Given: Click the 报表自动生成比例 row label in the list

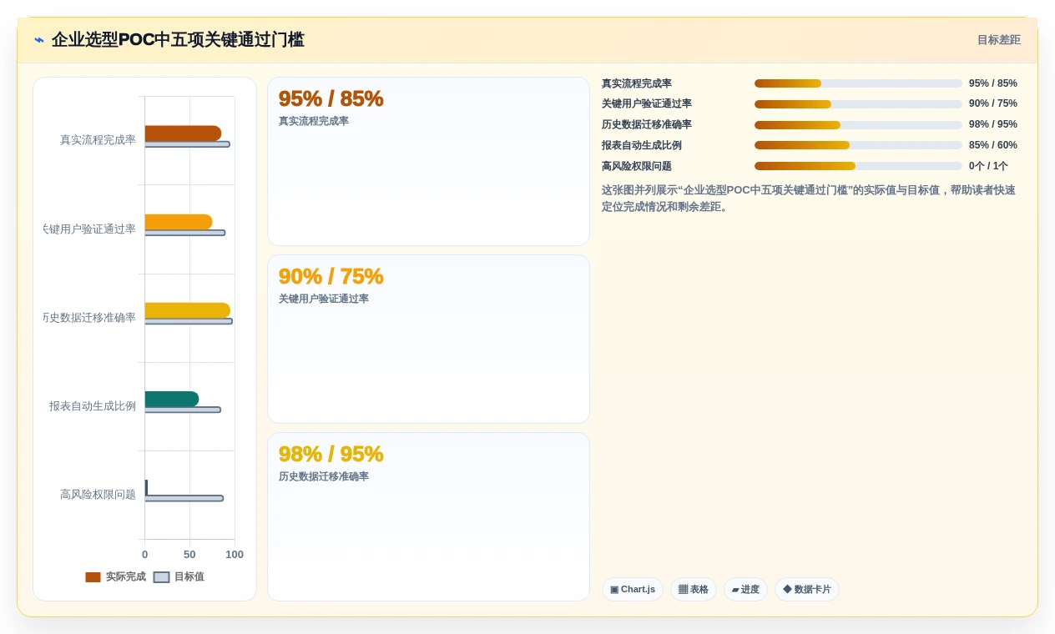Looking at the screenshot, I should pyautogui.click(x=642, y=145).
